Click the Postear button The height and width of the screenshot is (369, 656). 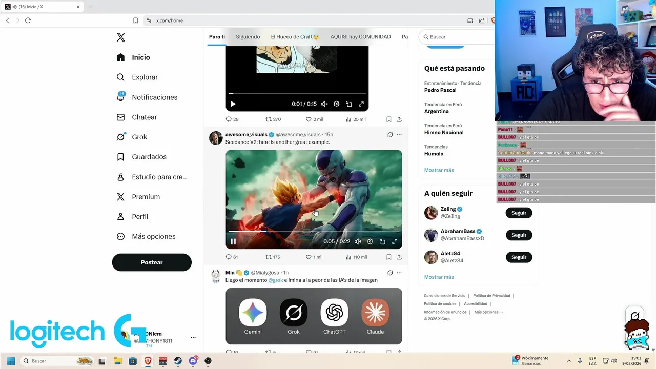152,262
